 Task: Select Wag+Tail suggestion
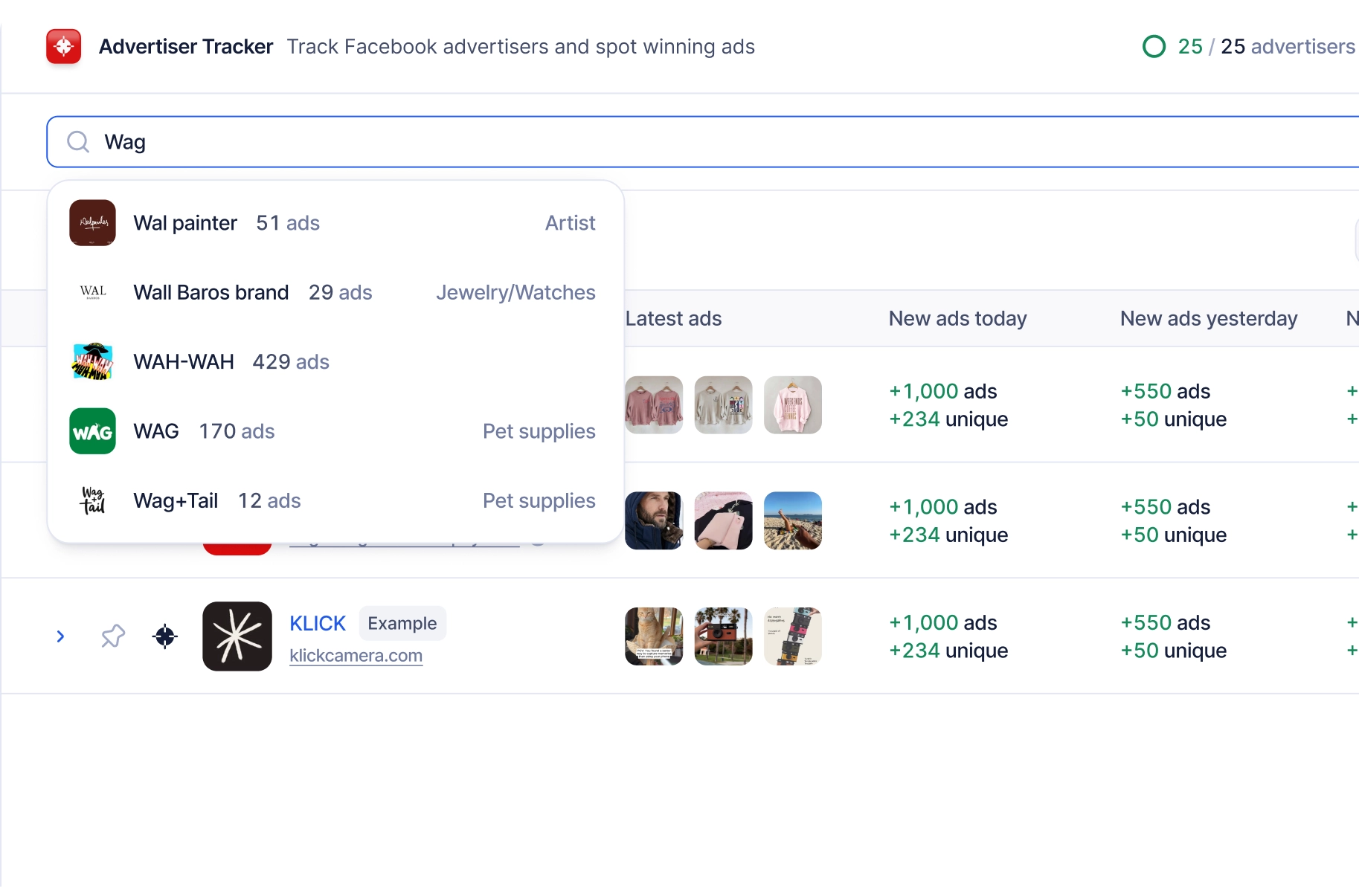[x=335, y=500]
